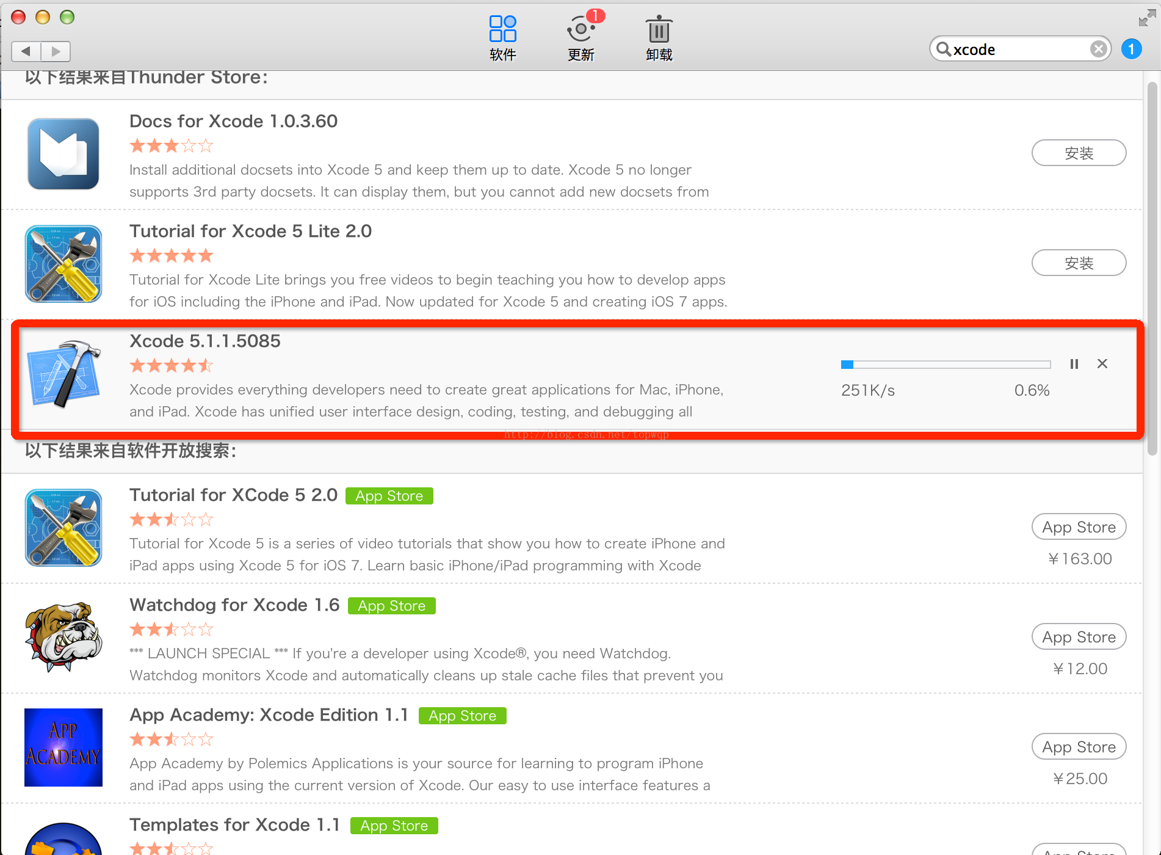Open the Templates for Xcode 1.1 title
This screenshot has width=1161, height=855.
(234, 824)
